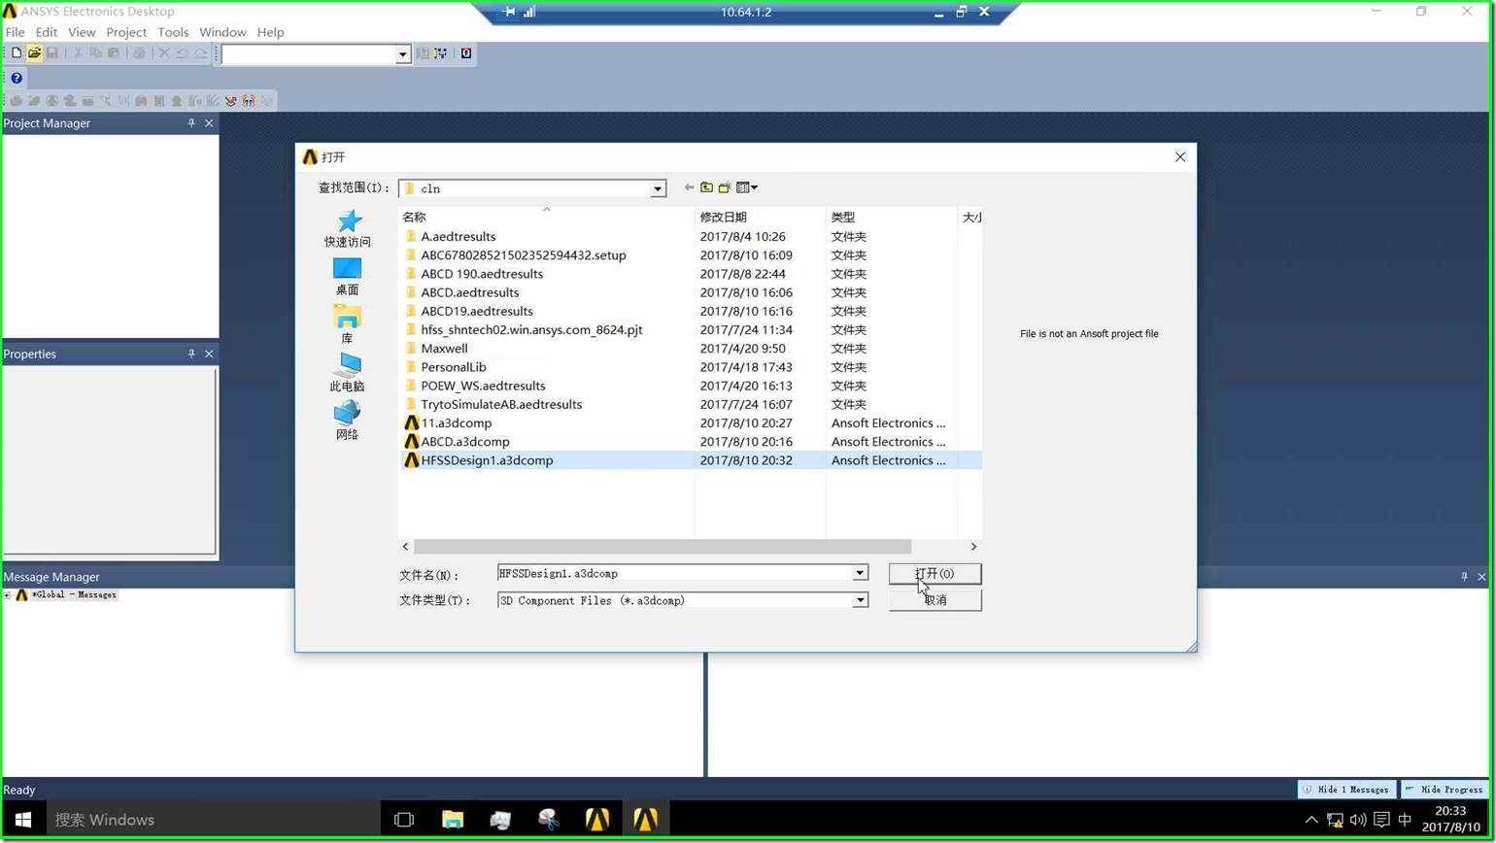Pin the Properties panel
Image resolution: width=1496 pixels, height=843 pixels.
click(191, 354)
